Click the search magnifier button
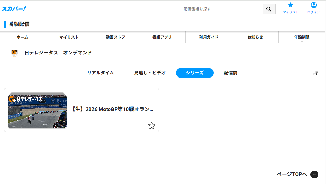This screenshot has width=326, height=184. [269, 9]
